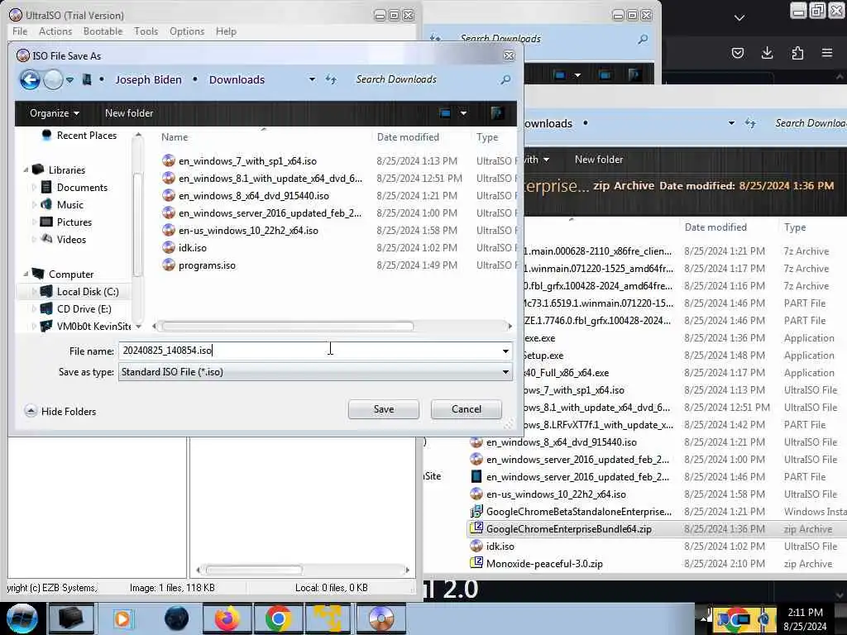Select en-us_windows_10_22h2_x64.iso in dialog

pos(241,231)
